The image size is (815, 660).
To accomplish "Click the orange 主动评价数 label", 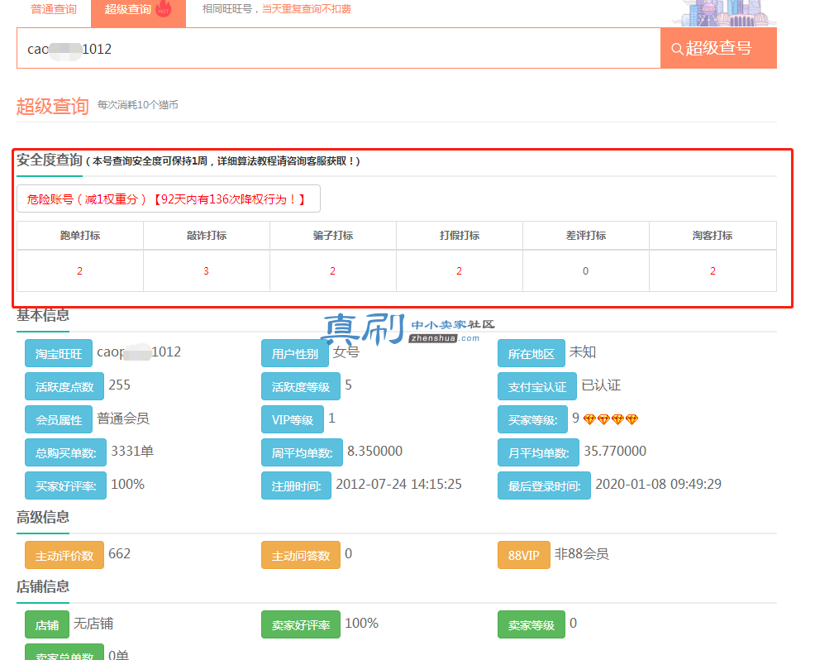I will [64, 555].
